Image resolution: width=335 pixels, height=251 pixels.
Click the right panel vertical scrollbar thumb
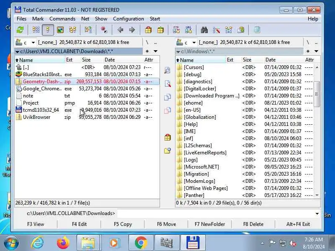tap(317, 94)
